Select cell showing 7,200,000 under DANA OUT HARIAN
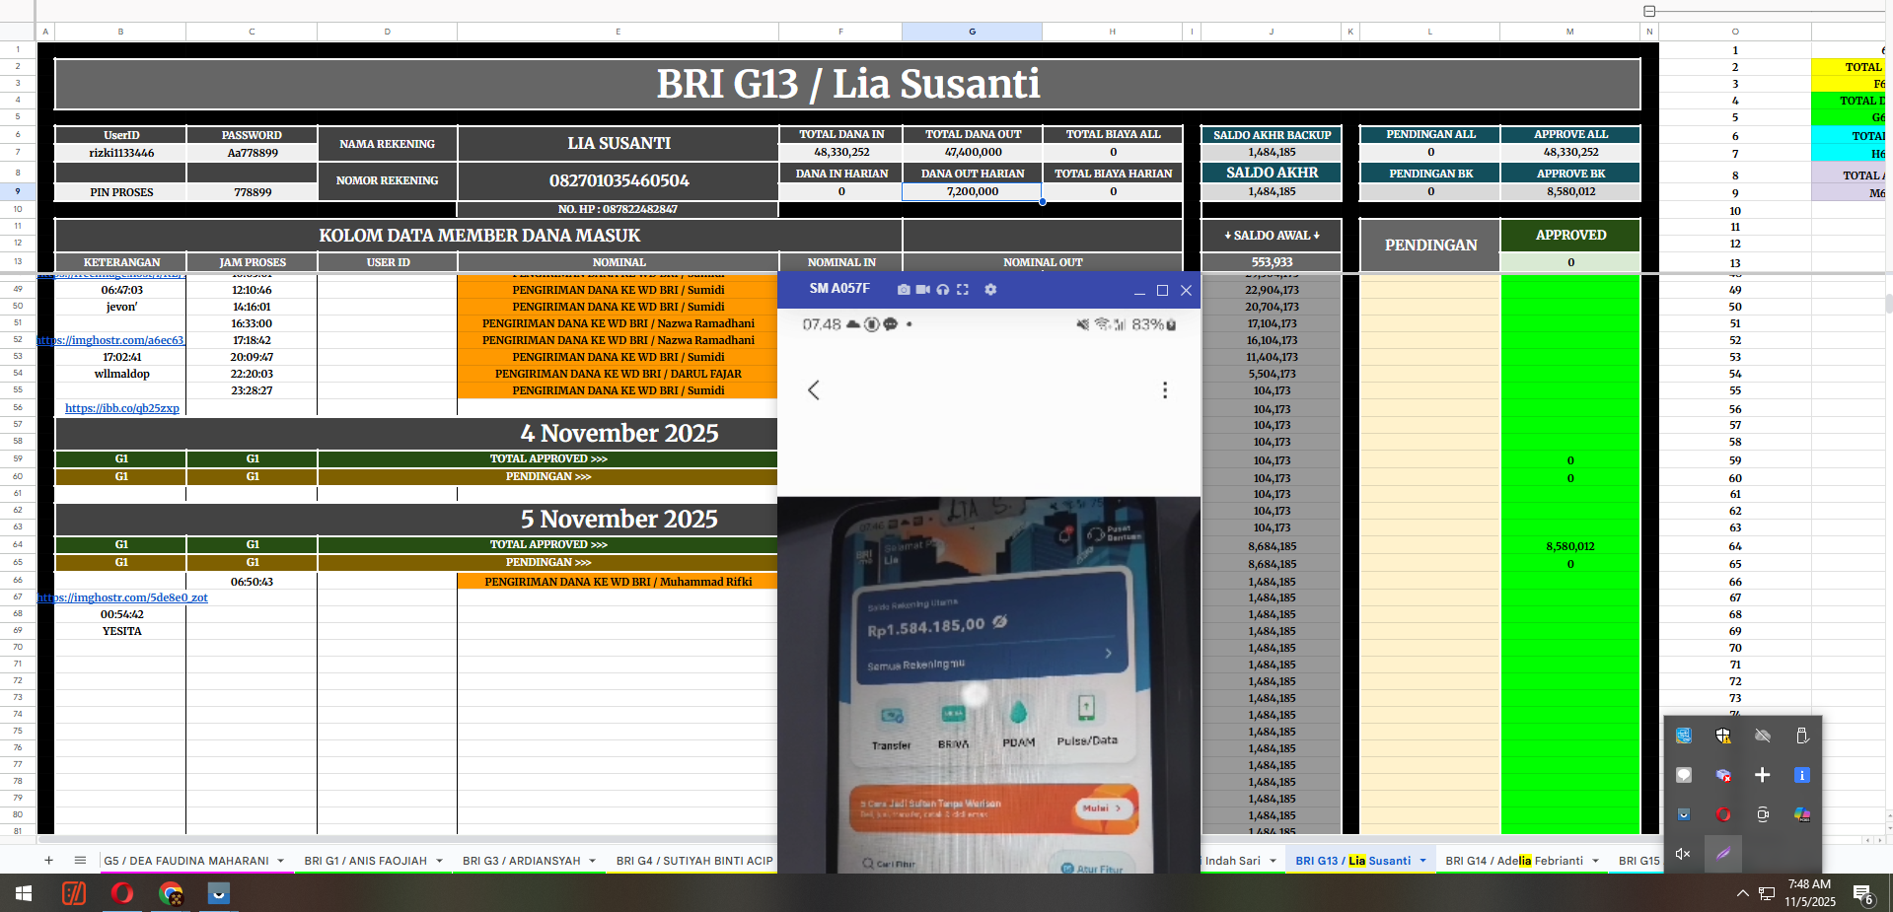Viewport: 1893px width, 912px height. pyautogui.click(x=973, y=191)
